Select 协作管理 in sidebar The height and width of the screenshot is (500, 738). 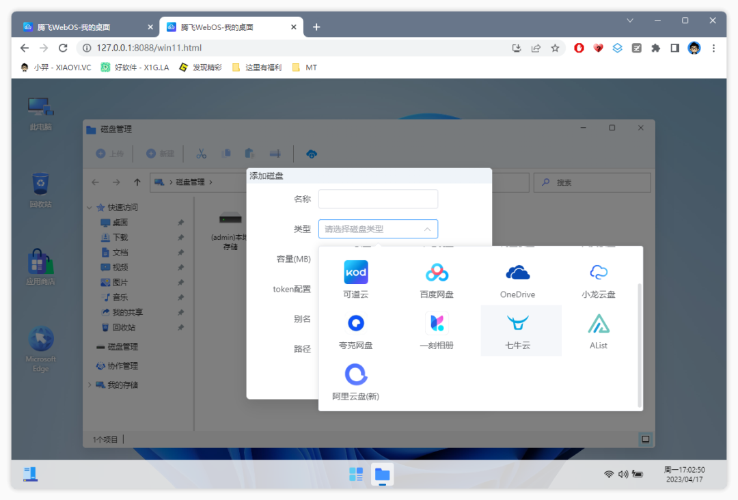coord(118,366)
